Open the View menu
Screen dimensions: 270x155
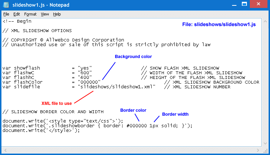point(45,14)
